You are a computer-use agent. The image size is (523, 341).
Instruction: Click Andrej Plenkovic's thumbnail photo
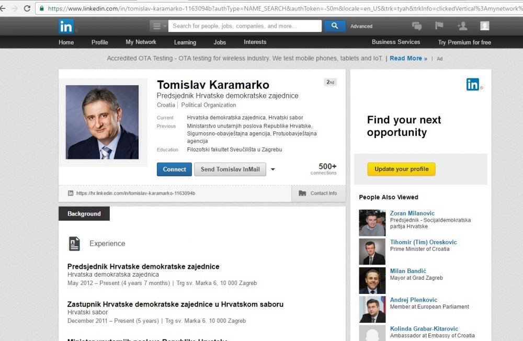(x=372, y=310)
